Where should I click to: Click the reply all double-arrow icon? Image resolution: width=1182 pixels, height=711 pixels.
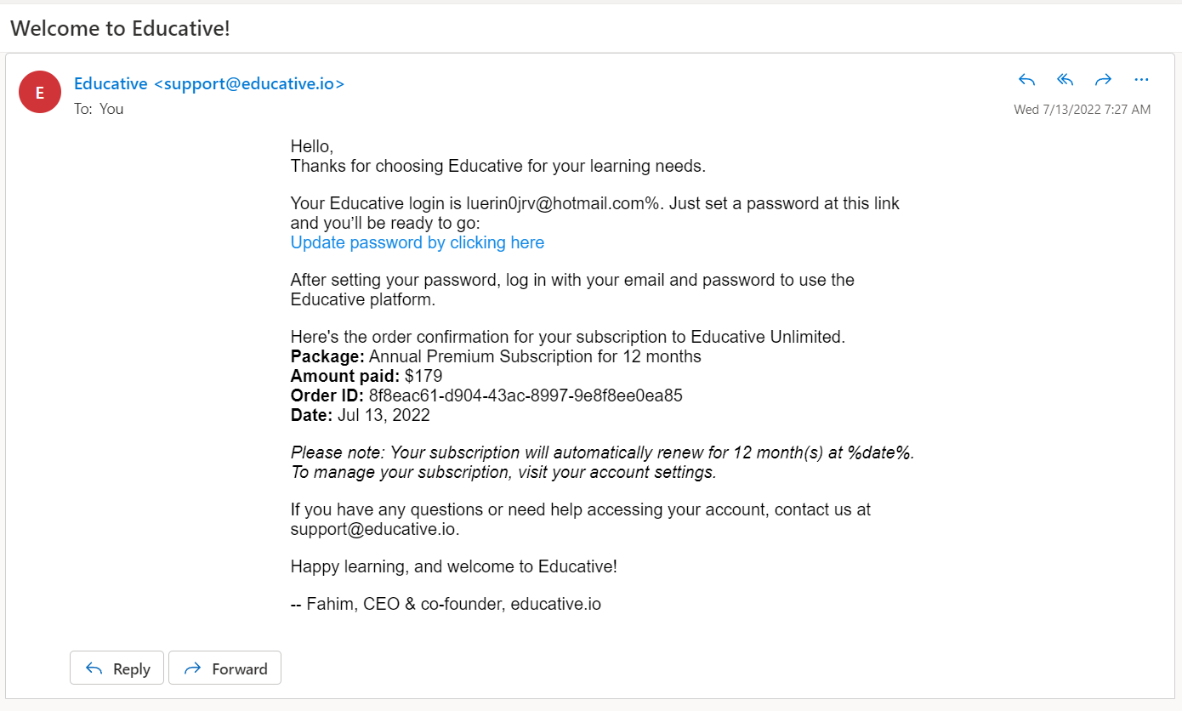pos(1065,80)
